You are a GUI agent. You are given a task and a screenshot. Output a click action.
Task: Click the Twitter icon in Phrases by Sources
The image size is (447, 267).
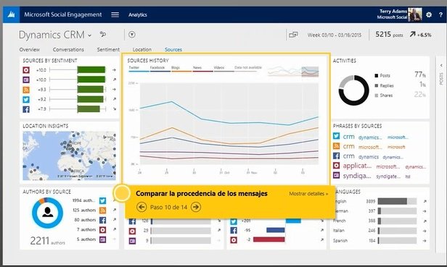(337, 136)
